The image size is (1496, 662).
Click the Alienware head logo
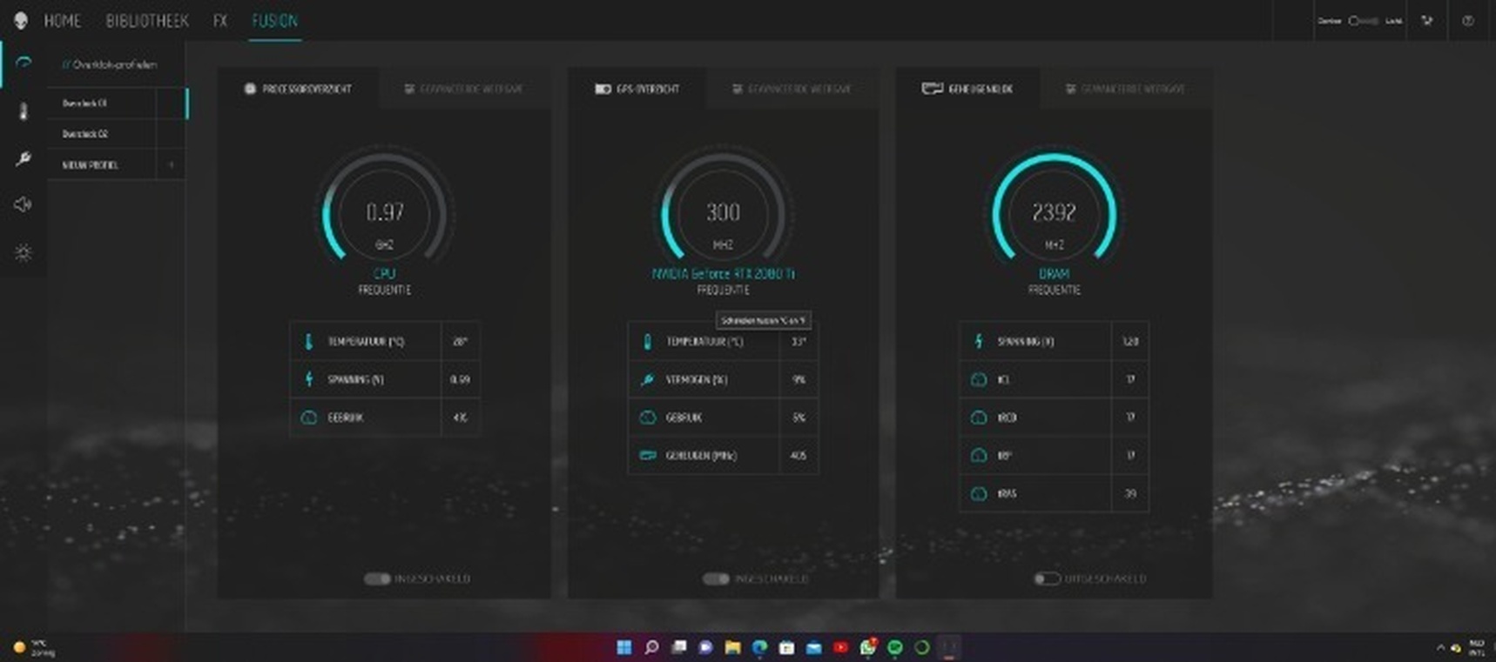point(21,20)
